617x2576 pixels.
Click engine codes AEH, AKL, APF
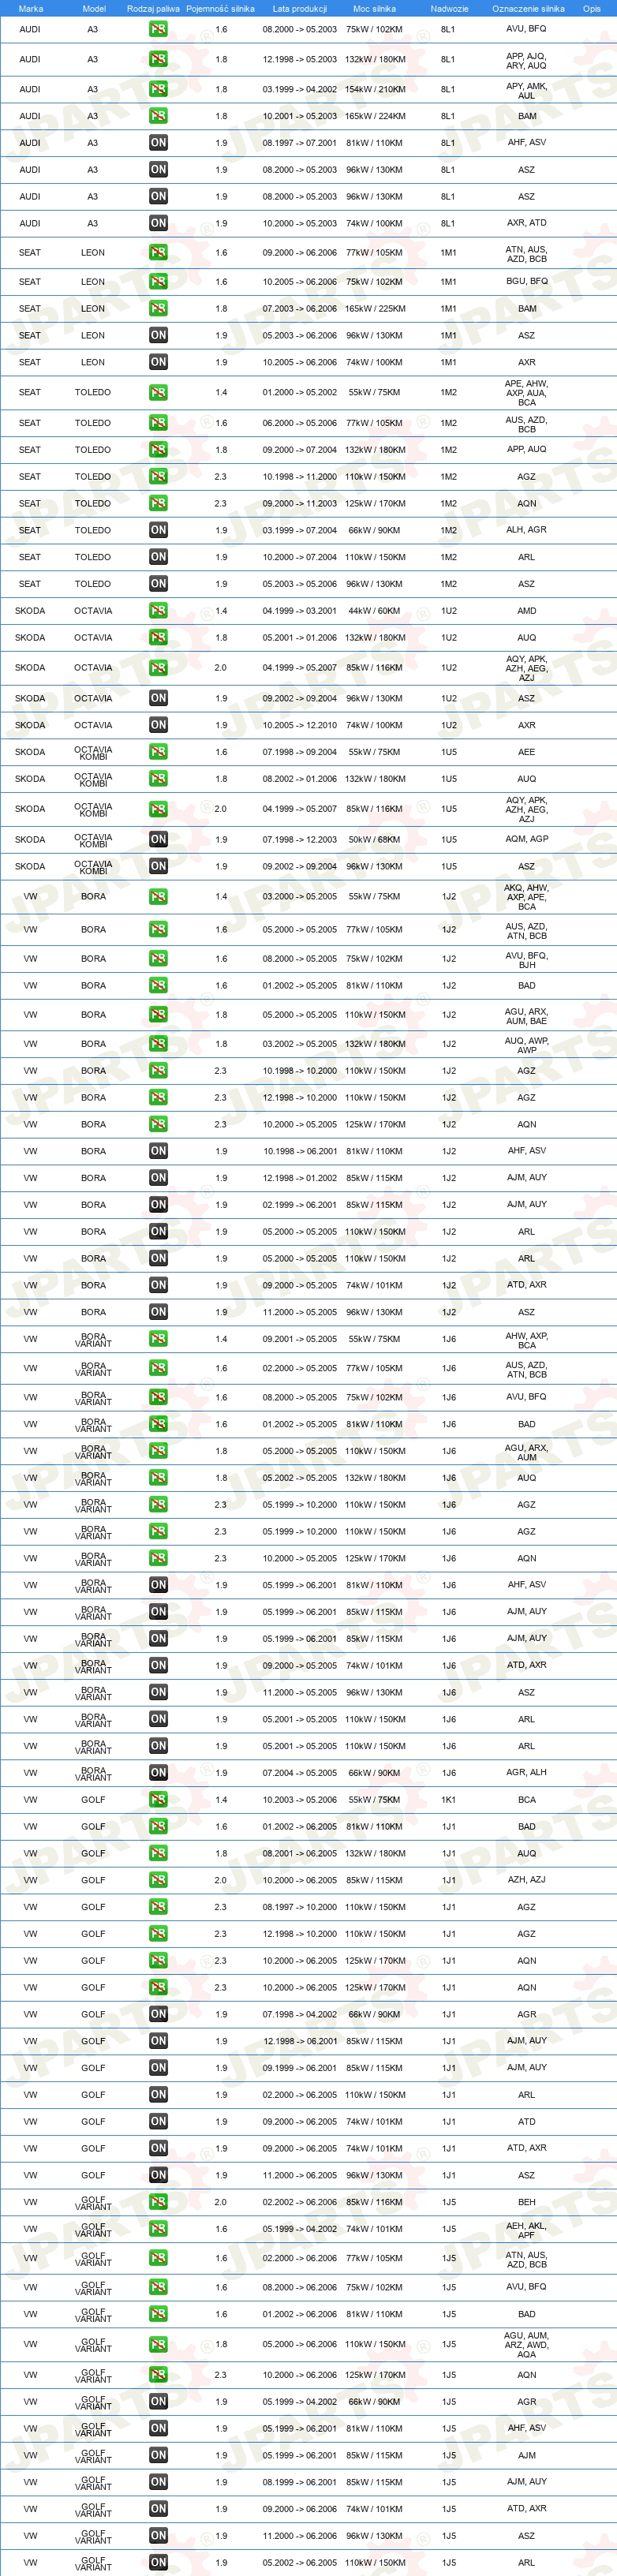(x=527, y=2231)
